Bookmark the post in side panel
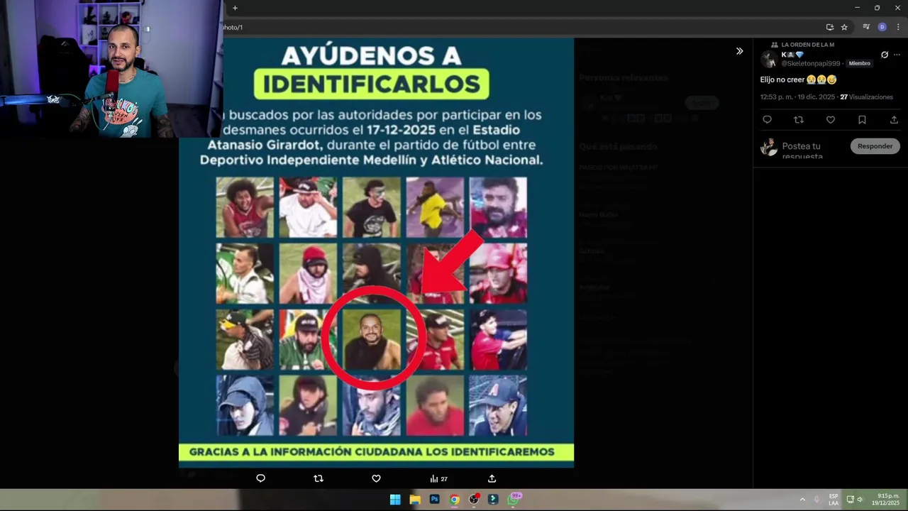 [x=862, y=120]
